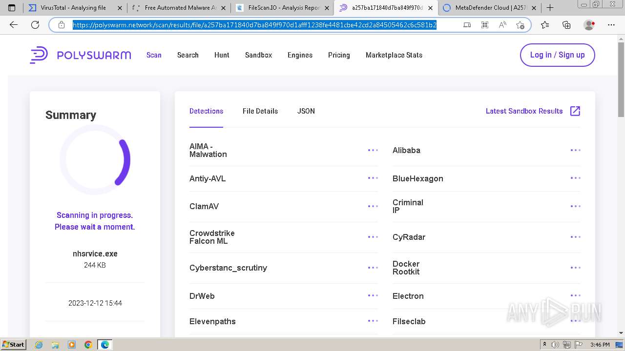Image resolution: width=625 pixels, height=351 pixels.
Task: Expand CyRadar result options
Action: pyautogui.click(x=576, y=237)
